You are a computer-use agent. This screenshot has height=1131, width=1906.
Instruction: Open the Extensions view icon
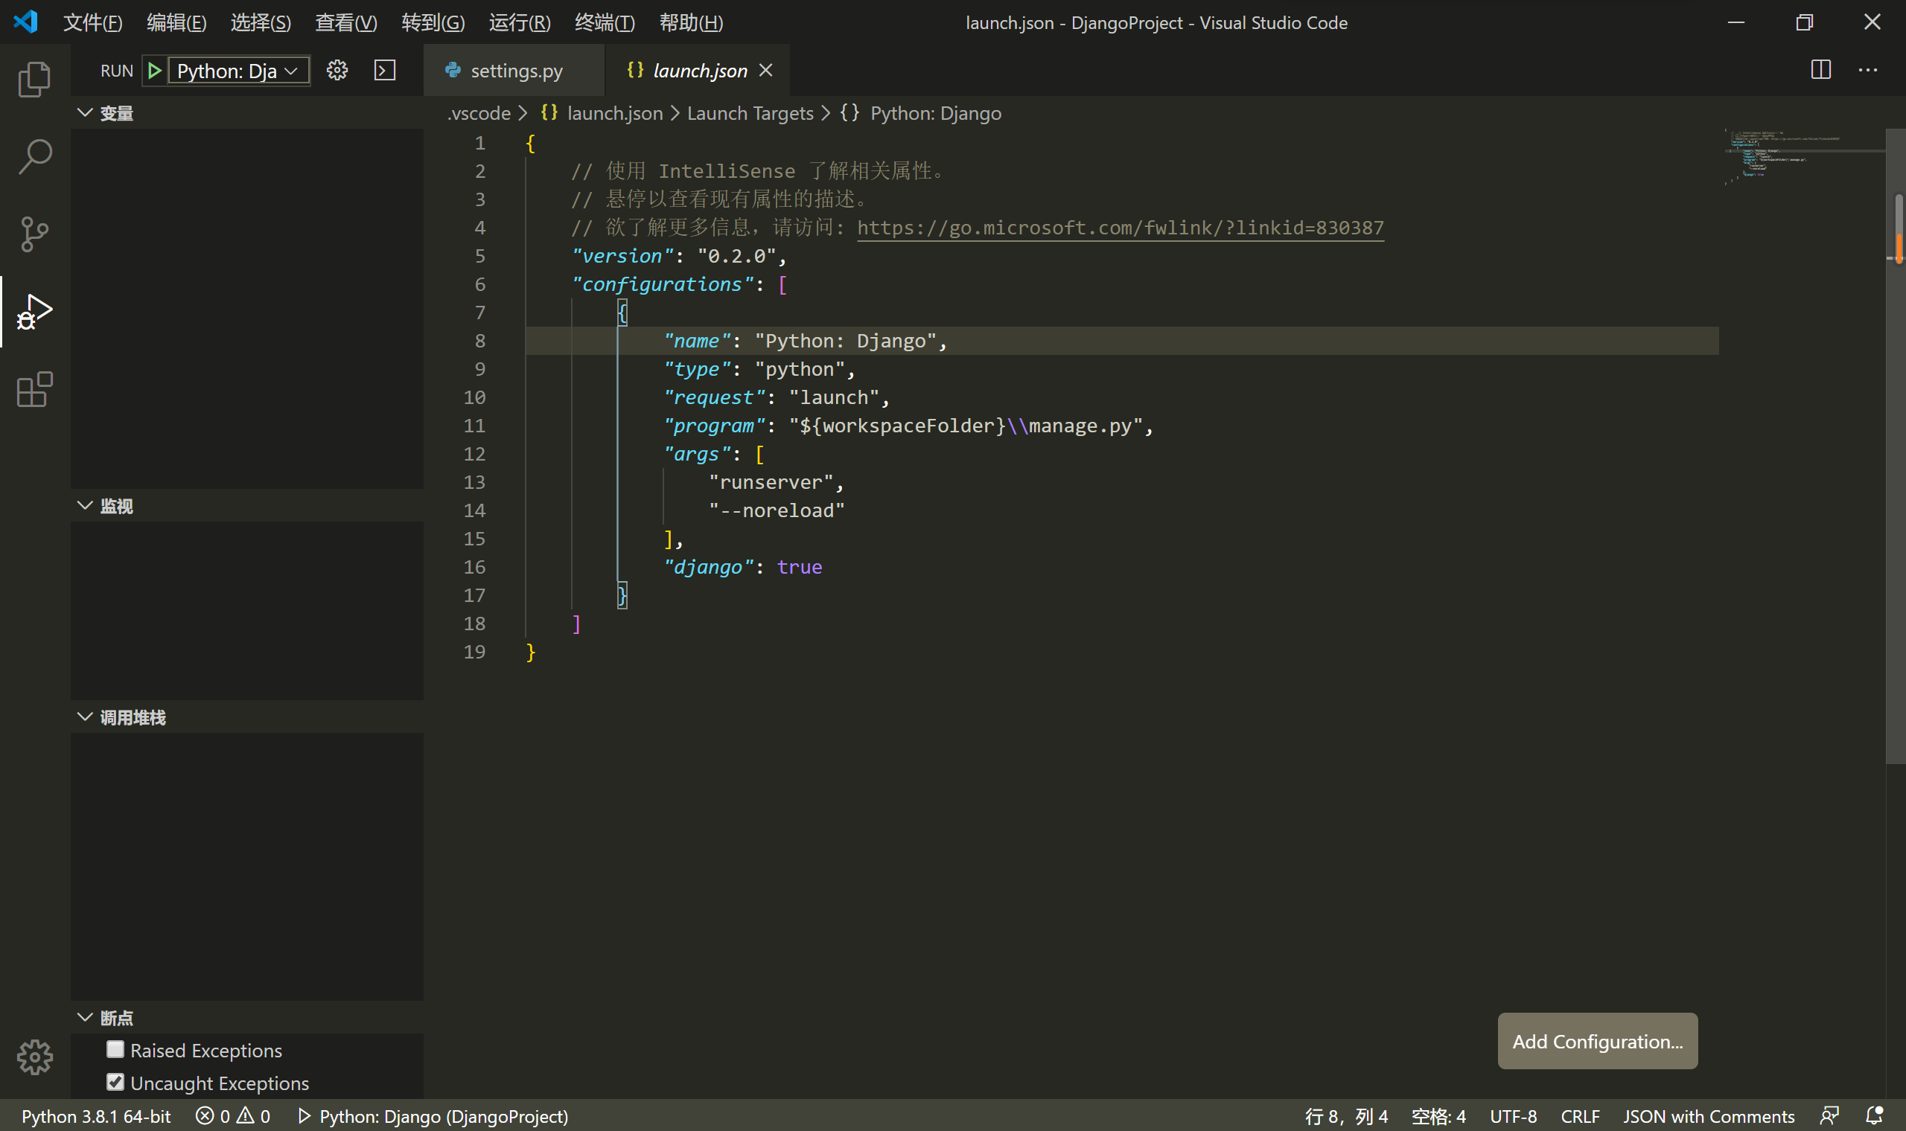34,389
